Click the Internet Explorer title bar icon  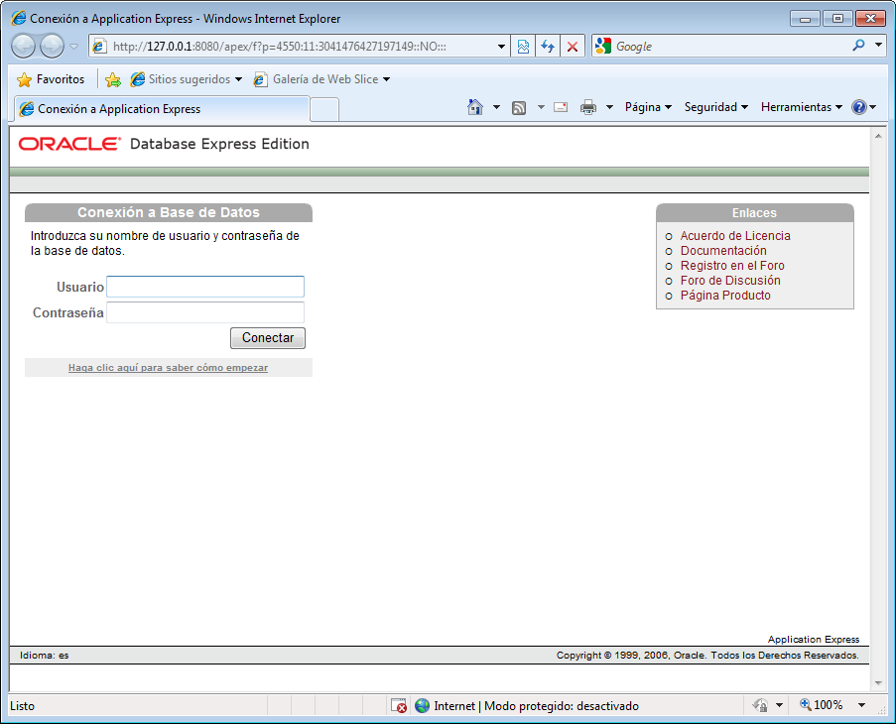[19, 18]
